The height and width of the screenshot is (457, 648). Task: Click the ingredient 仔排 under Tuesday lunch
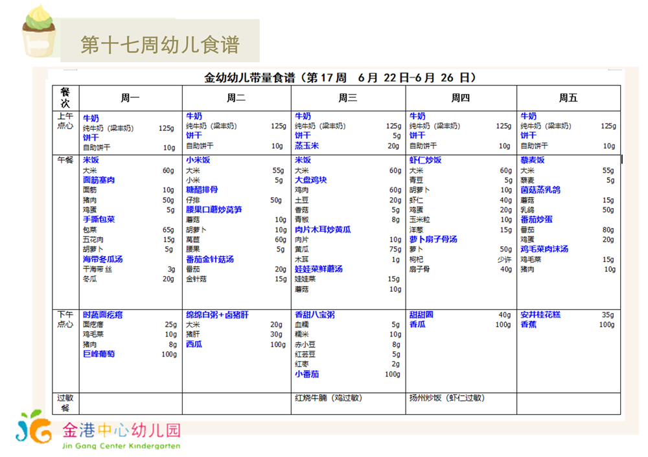click(x=192, y=200)
